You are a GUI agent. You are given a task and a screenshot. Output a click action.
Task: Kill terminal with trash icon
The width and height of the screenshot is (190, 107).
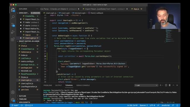pyautogui.click(x=170, y=85)
